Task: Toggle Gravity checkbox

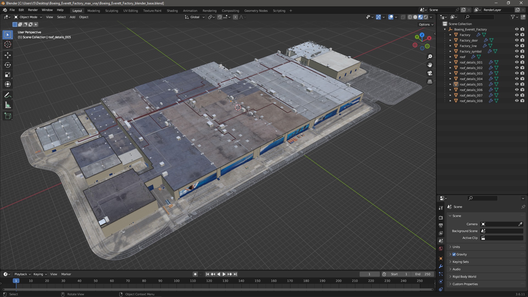Action: 454,254
